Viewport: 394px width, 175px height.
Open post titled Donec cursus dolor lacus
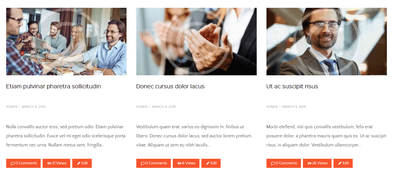tap(170, 86)
